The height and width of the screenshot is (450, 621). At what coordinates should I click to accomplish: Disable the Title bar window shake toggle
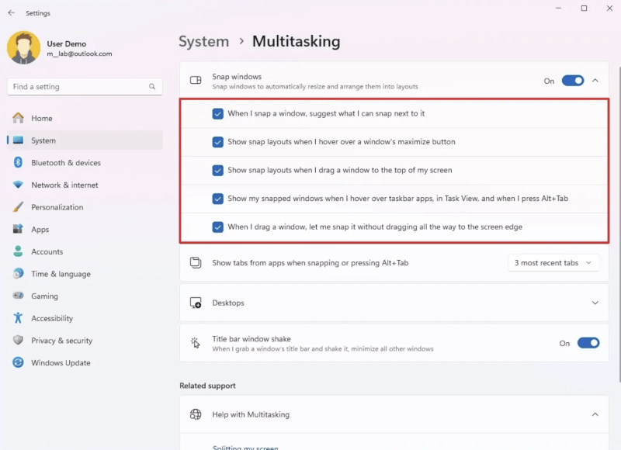pyautogui.click(x=588, y=343)
